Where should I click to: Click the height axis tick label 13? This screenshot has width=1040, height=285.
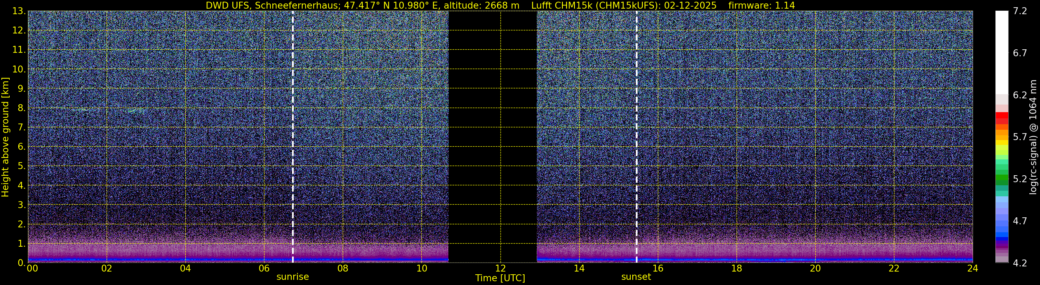[19, 11]
